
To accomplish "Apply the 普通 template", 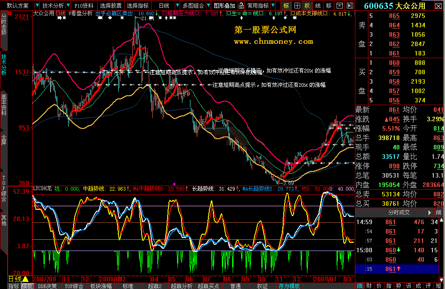I will 235,286.
